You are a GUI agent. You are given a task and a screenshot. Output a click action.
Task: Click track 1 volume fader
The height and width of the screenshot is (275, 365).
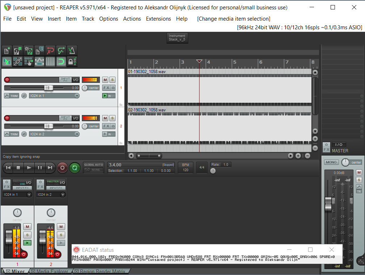(49, 88)
